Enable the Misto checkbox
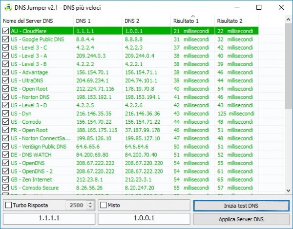Viewport: 293px width, 229px height. click(x=103, y=205)
